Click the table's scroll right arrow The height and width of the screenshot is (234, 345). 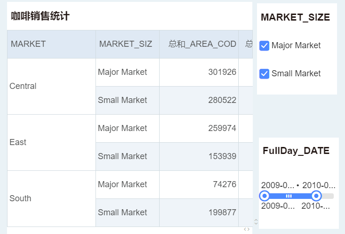[x=249, y=229]
